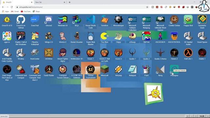The image size is (210, 118).
Task: Bookmark this page with the star icon
Action: click(147, 7)
